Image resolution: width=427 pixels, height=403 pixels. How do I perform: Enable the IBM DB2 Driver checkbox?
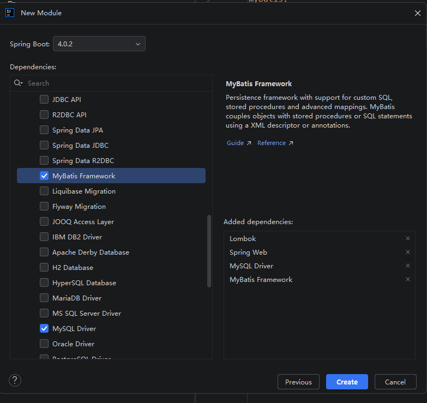coord(44,237)
